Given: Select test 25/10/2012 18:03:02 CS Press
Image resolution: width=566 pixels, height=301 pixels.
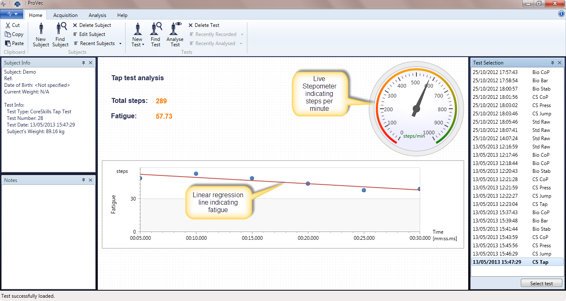Looking at the screenshot, I should click(x=518, y=105).
